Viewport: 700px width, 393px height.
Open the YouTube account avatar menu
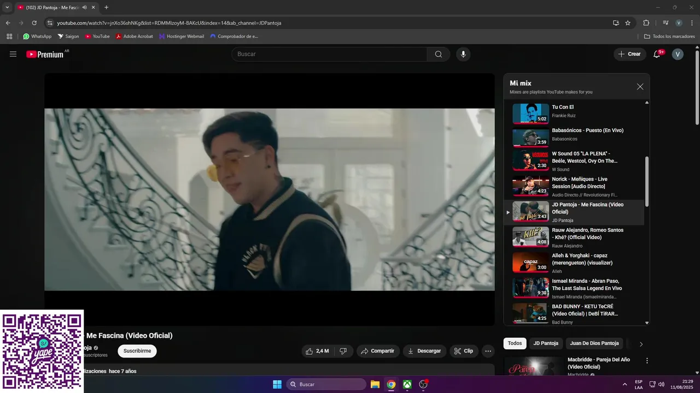678,54
